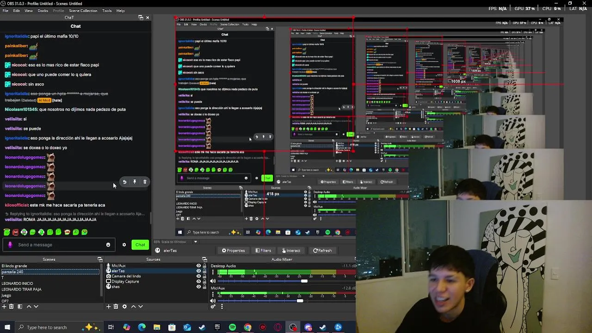Hide the shas source with eye icon
The height and width of the screenshot is (333, 592).
tap(199, 287)
